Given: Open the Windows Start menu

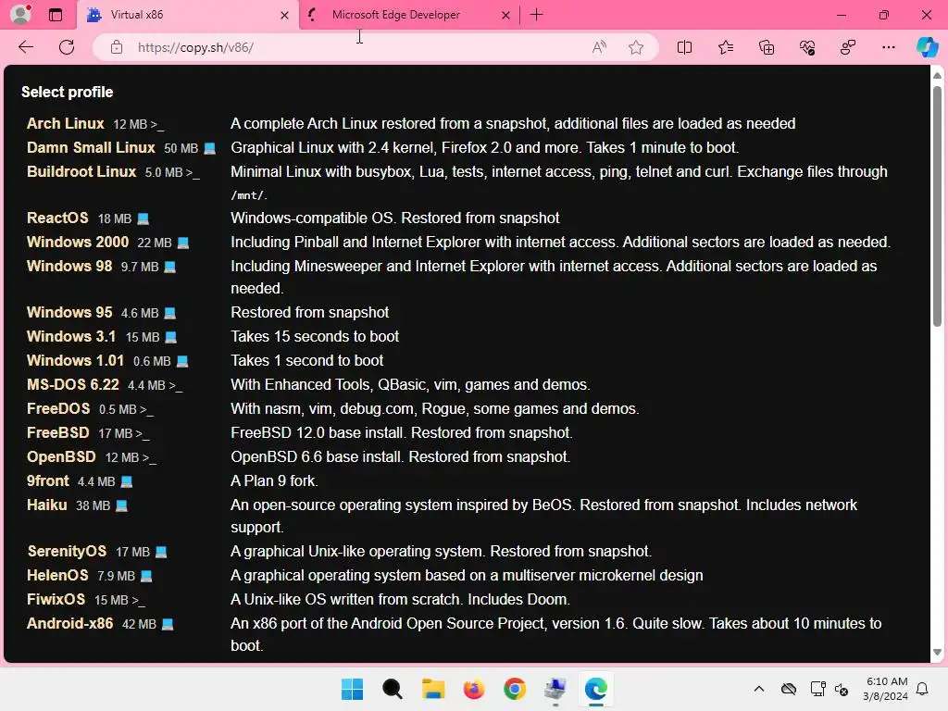Looking at the screenshot, I should coord(352,689).
